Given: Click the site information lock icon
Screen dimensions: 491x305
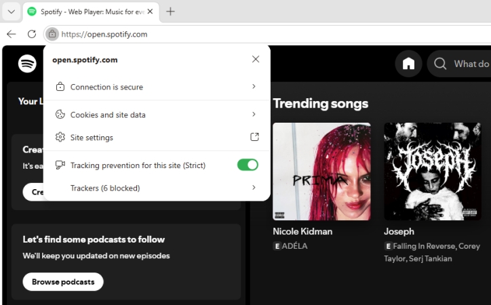Looking at the screenshot, I should pyautogui.click(x=52, y=34).
